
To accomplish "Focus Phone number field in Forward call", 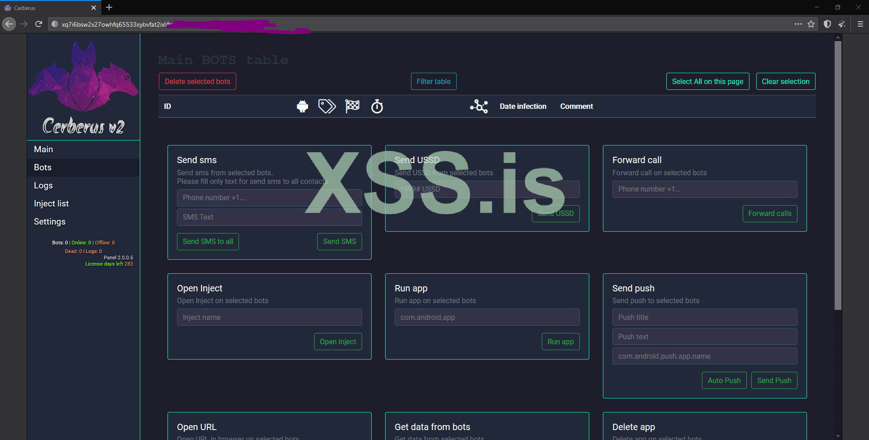I will point(705,189).
